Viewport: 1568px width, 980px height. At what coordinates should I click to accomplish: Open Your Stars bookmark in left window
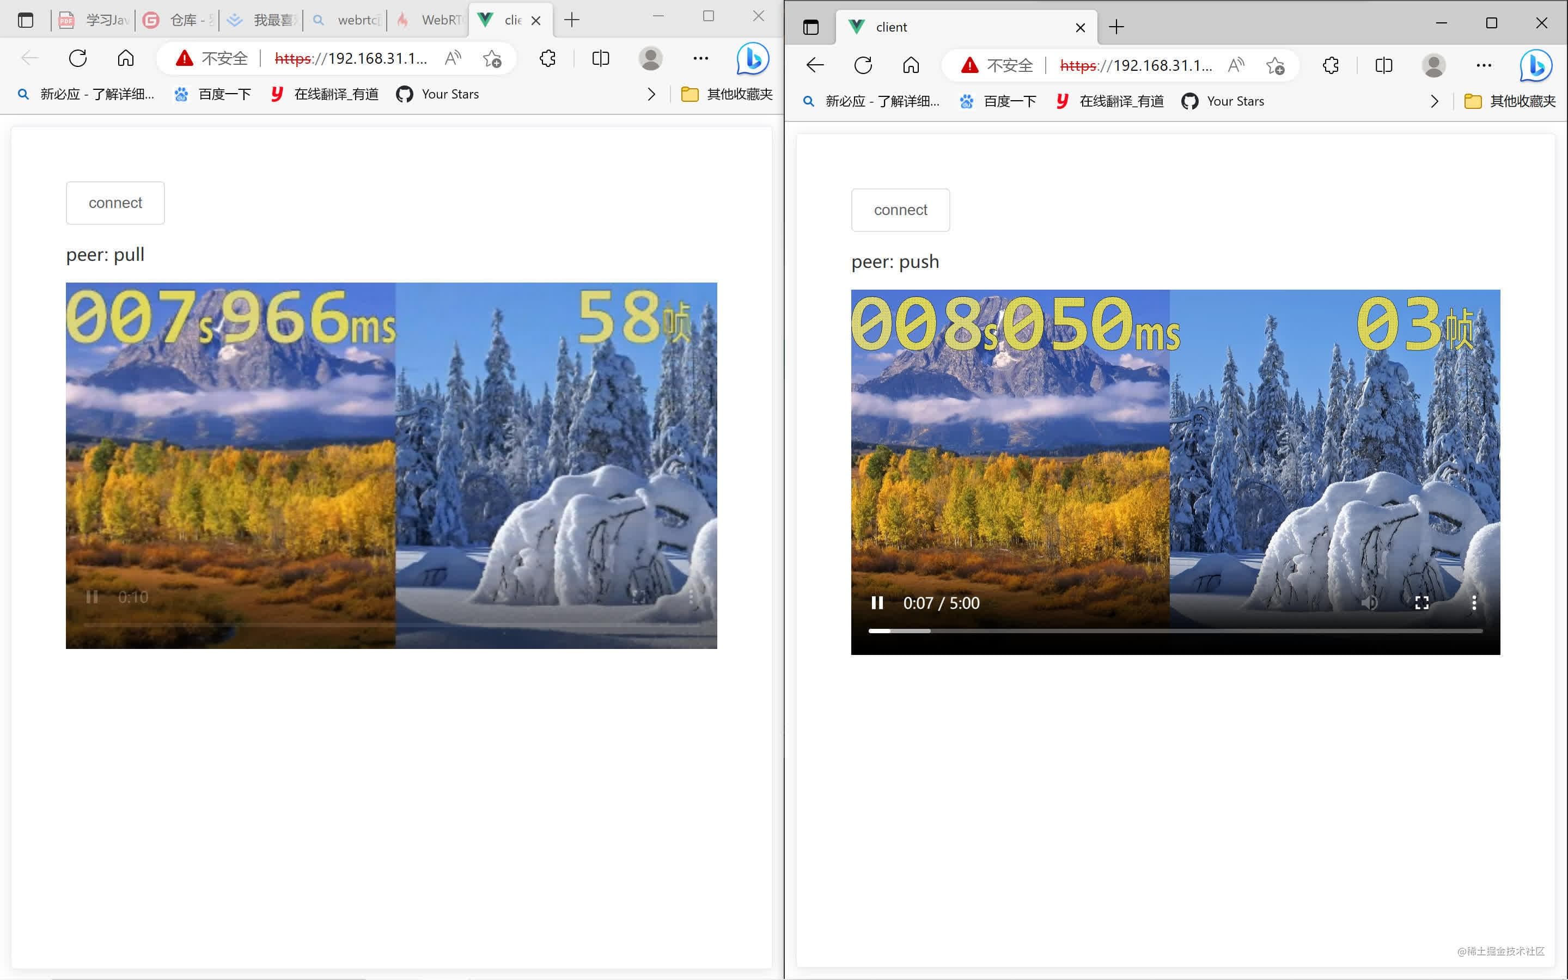437,95
